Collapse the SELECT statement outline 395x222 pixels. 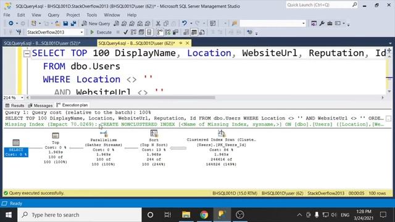(27, 54)
